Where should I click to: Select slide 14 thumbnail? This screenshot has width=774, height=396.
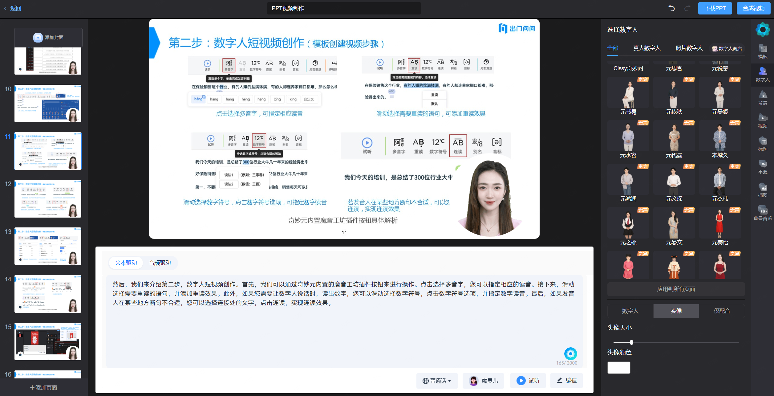tap(48, 294)
